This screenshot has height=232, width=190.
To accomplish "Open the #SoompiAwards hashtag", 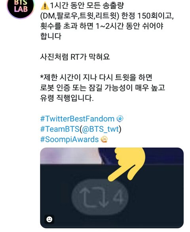I will (x=69, y=139).
